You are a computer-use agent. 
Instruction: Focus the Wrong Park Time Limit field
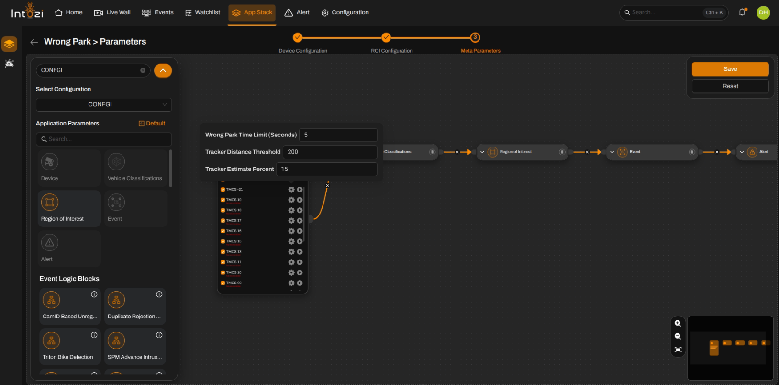338,135
